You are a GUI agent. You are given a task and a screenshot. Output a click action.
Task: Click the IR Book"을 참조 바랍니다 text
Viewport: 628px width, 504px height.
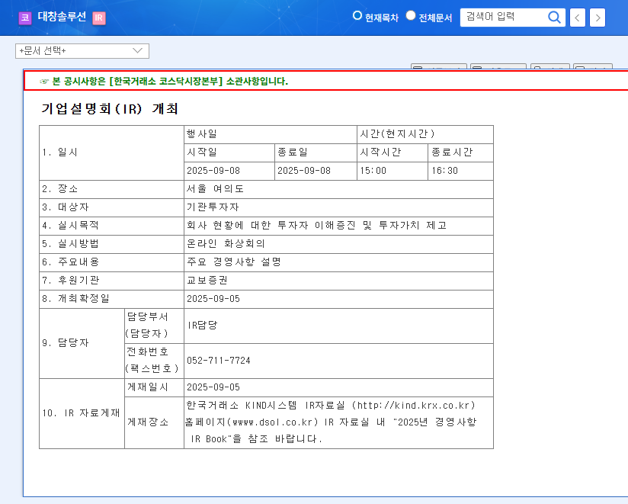click(256, 439)
